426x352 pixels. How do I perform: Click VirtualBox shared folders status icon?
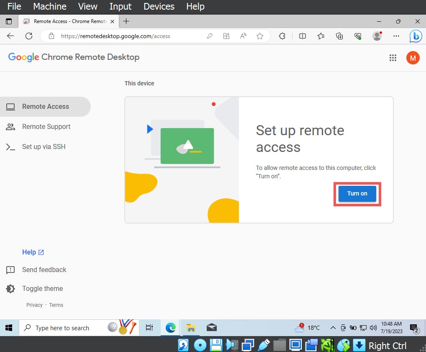(280, 345)
